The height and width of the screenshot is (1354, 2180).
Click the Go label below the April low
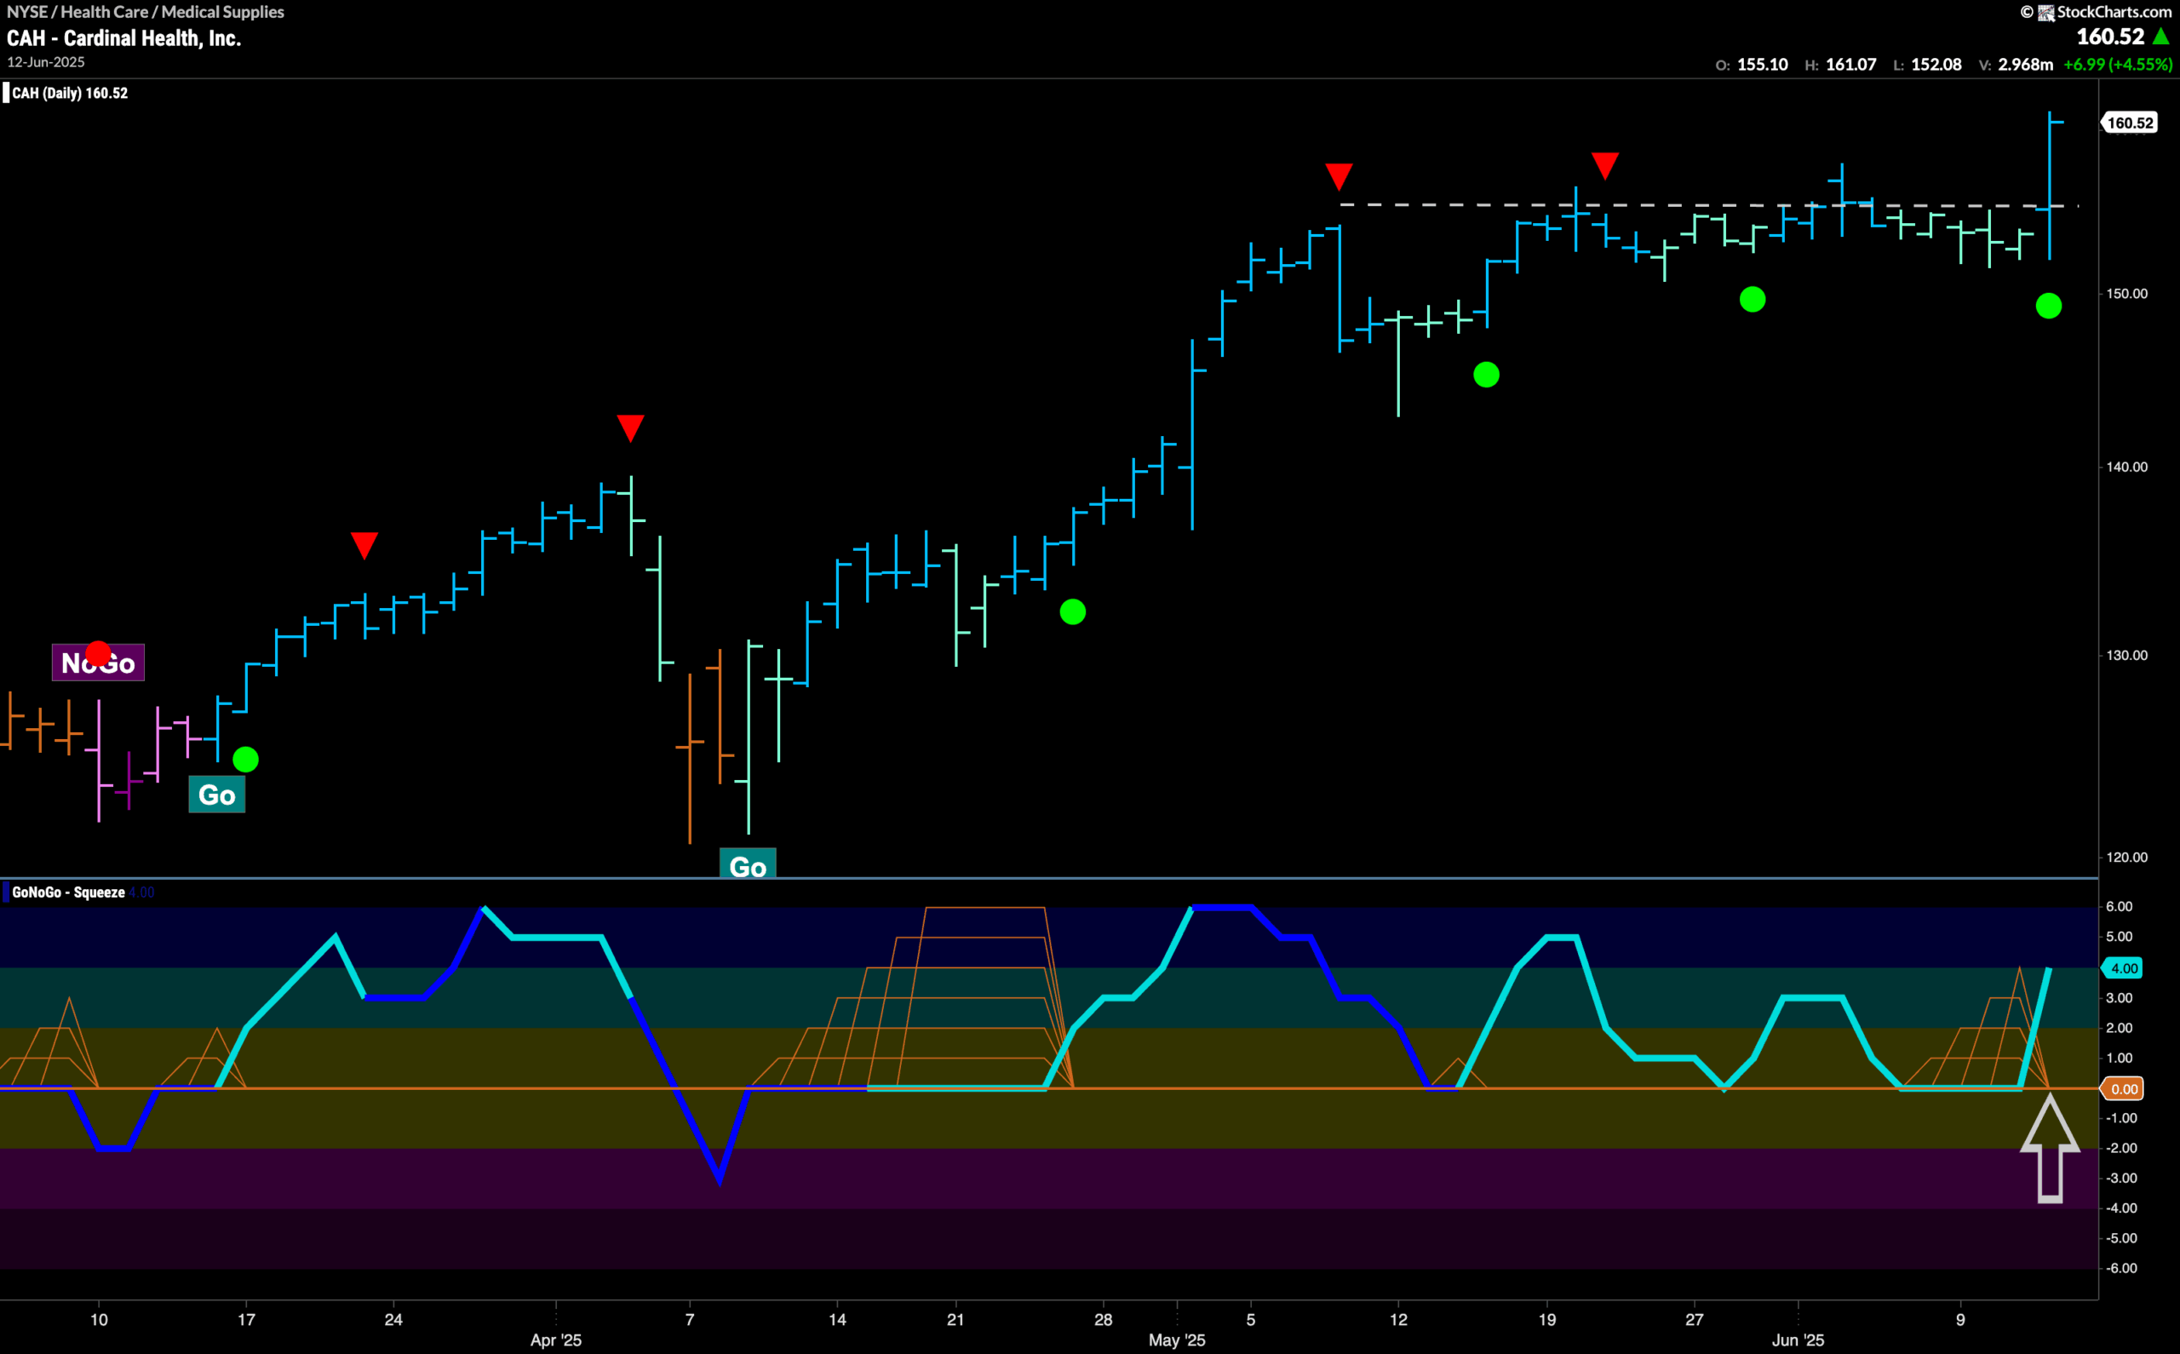pos(748,863)
